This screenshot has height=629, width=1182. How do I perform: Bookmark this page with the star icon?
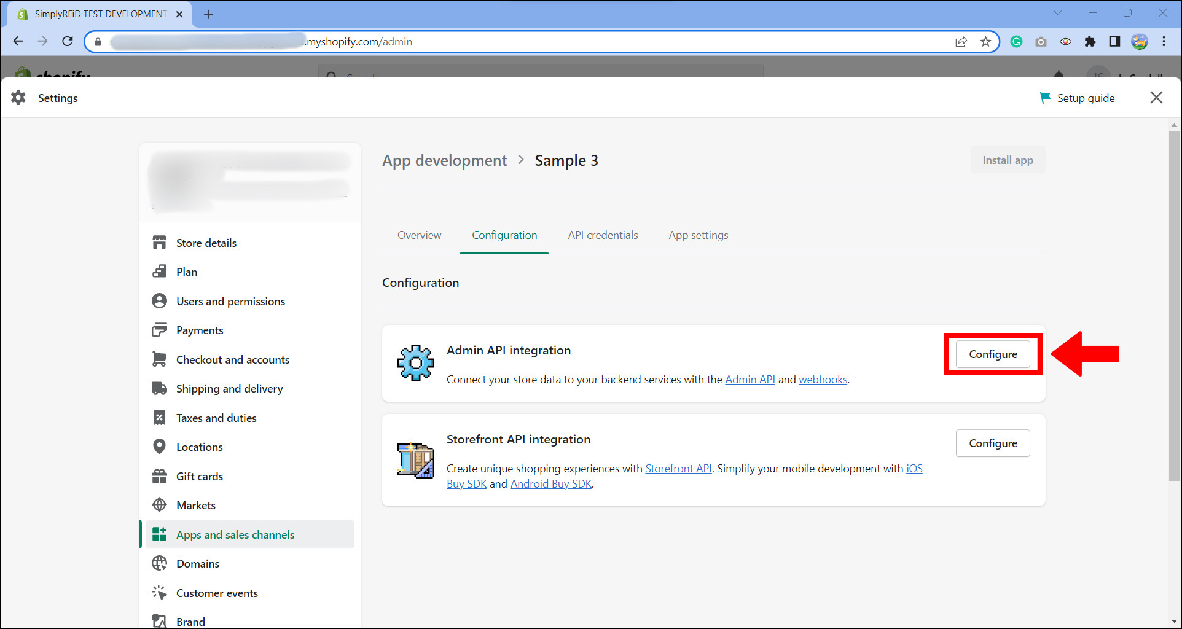(x=985, y=42)
